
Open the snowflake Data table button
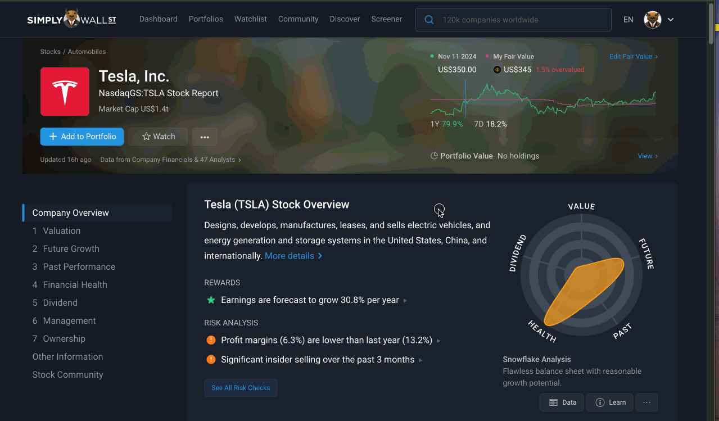[x=562, y=402]
